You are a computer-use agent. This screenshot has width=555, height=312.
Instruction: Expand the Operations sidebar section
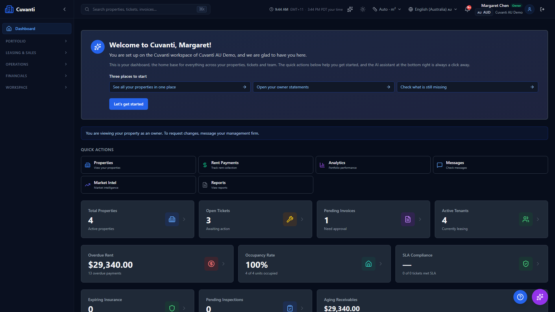pyautogui.click(x=37, y=64)
